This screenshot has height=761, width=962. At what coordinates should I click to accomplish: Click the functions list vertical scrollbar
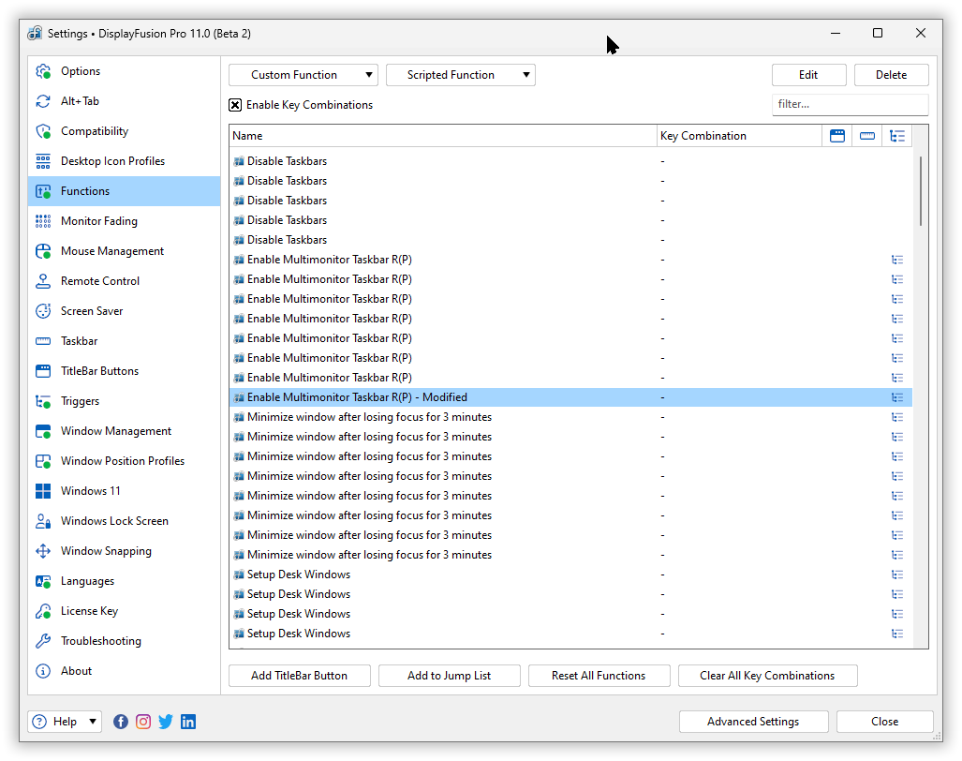click(x=921, y=190)
